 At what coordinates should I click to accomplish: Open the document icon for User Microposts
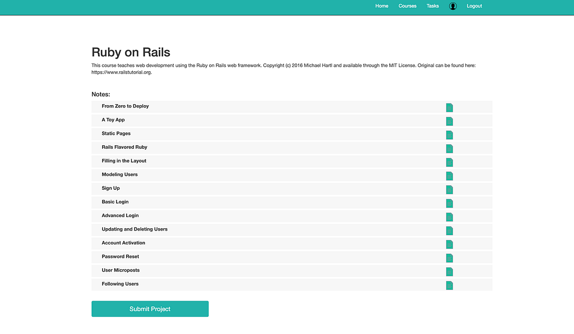[450, 272]
